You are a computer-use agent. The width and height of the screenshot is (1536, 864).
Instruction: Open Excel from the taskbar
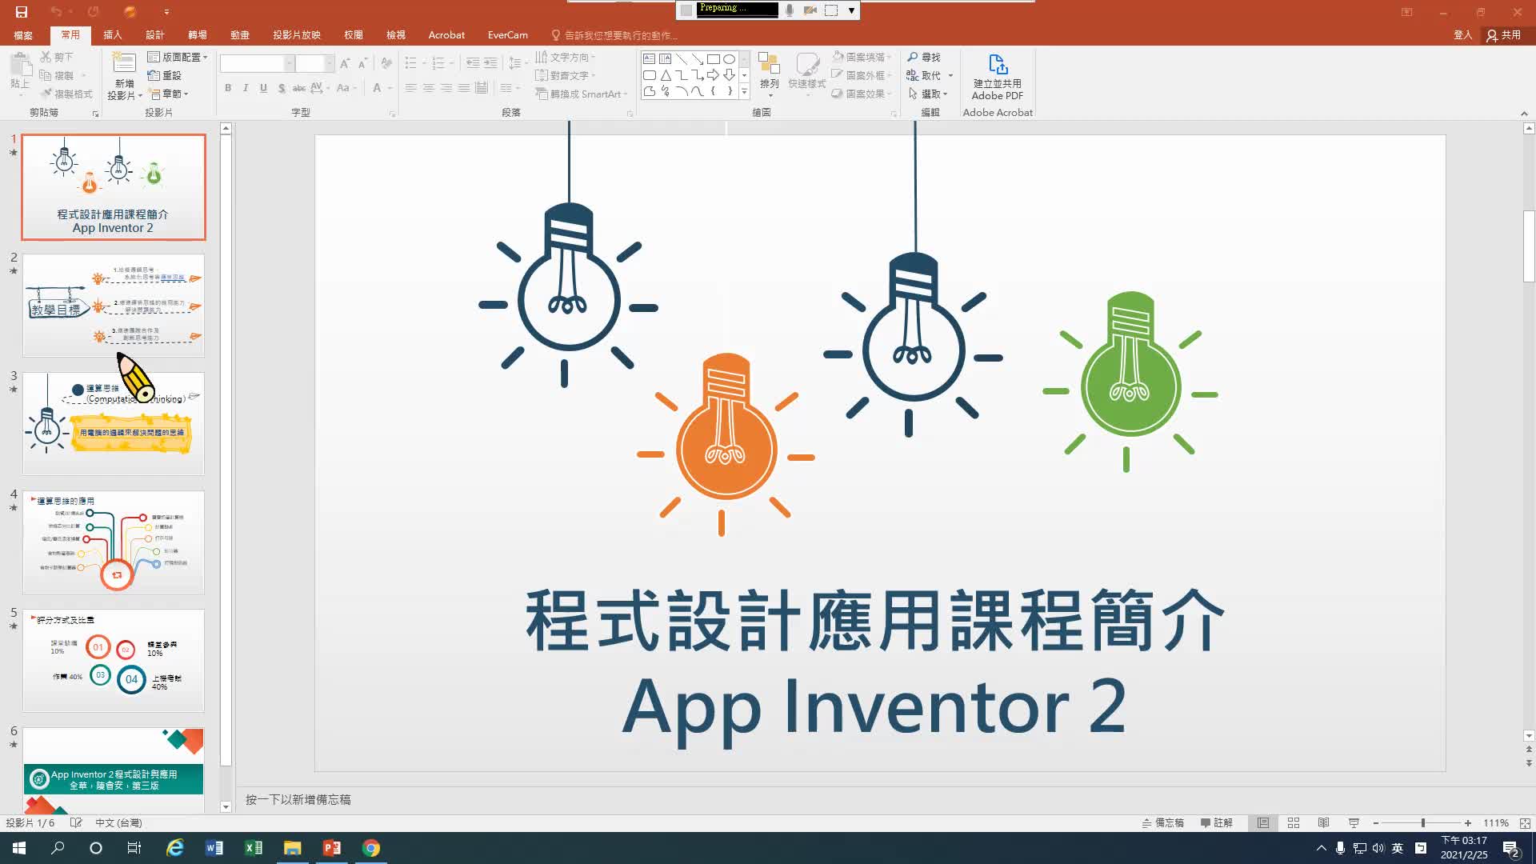[x=254, y=848]
